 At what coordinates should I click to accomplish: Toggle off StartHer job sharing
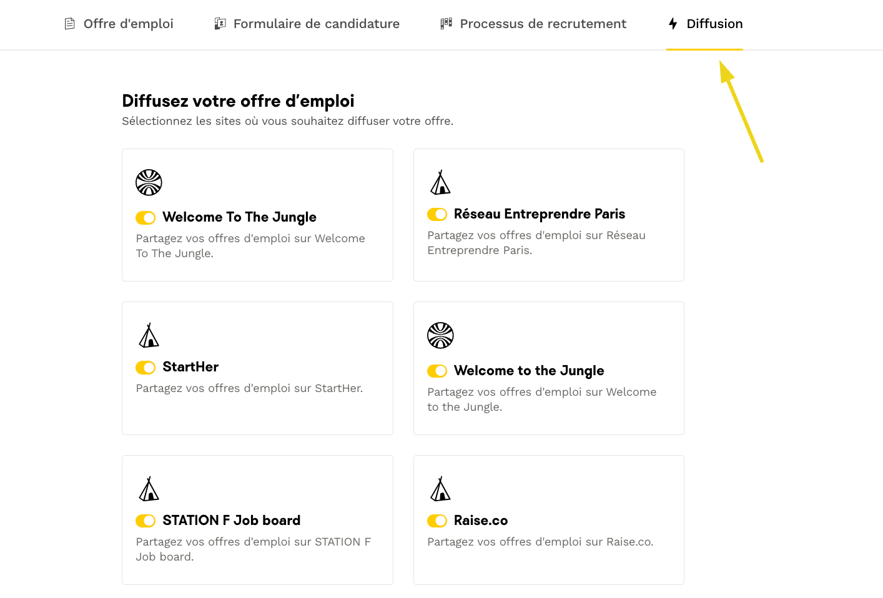[x=146, y=367]
